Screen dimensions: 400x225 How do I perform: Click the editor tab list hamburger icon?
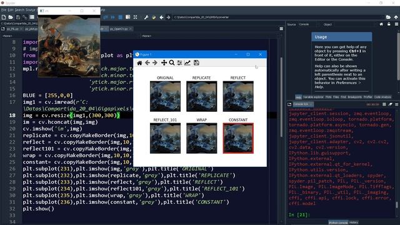click(281, 29)
